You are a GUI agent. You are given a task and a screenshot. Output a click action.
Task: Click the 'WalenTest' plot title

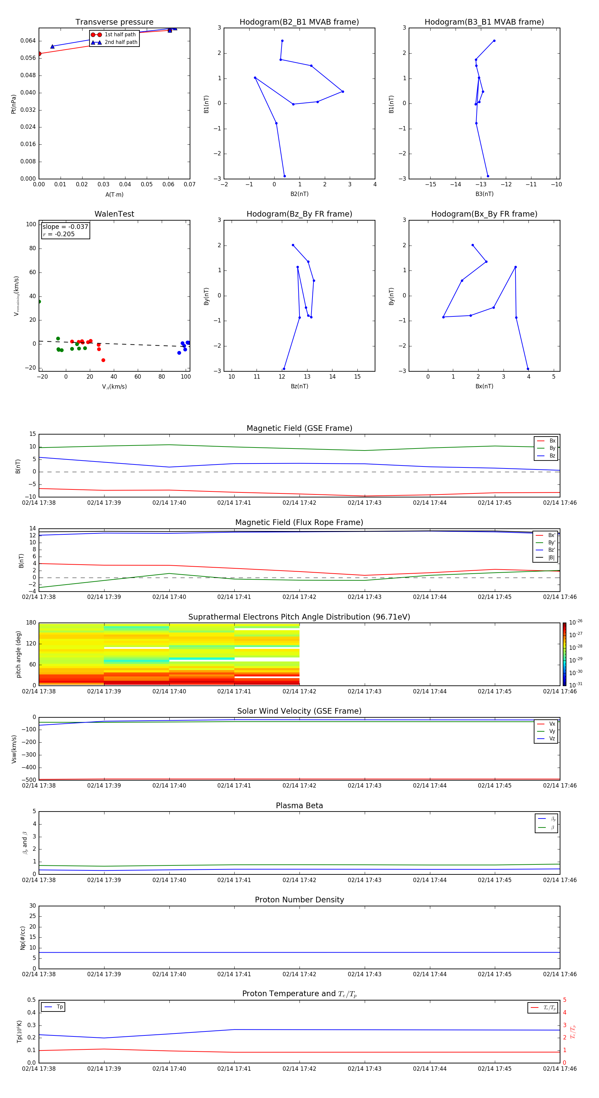(x=114, y=214)
